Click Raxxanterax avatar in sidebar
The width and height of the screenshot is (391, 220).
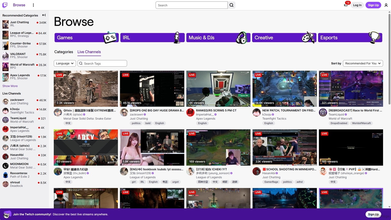point(5,175)
